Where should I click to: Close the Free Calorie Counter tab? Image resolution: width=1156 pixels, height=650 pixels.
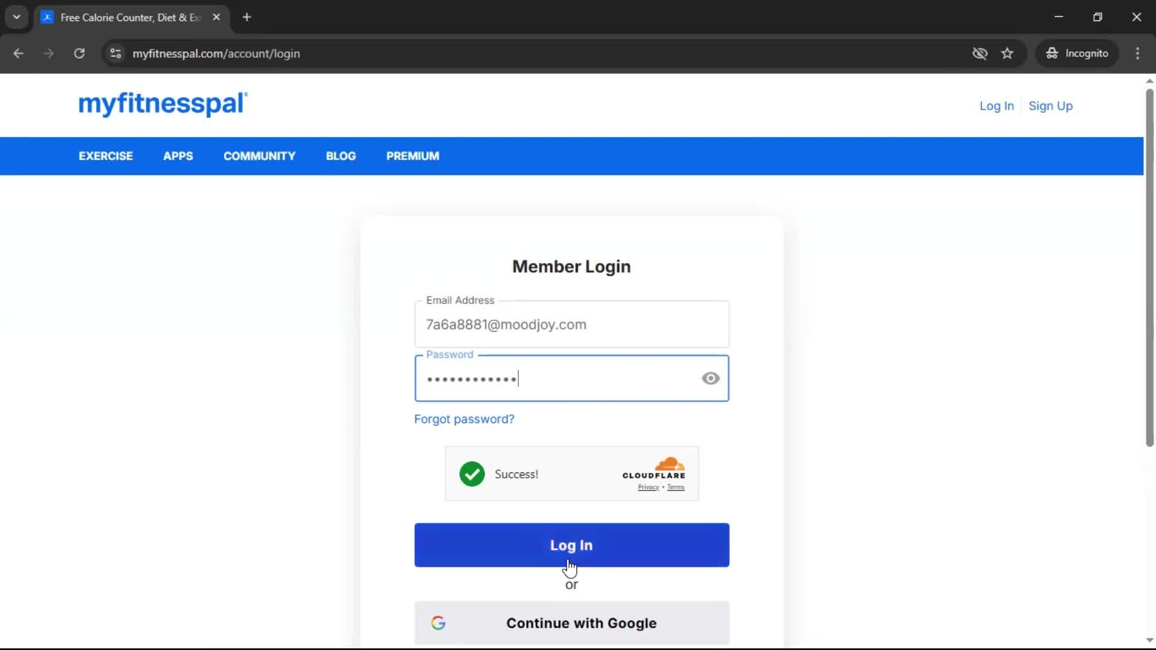(x=217, y=17)
